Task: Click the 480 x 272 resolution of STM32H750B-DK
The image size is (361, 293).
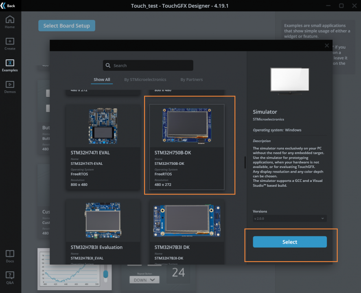Action: pyautogui.click(x=163, y=185)
